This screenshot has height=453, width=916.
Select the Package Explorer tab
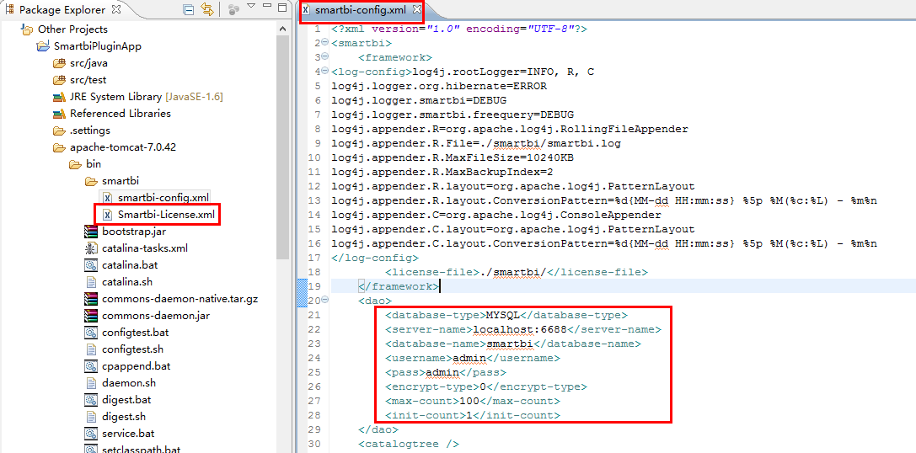coord(62,10)
